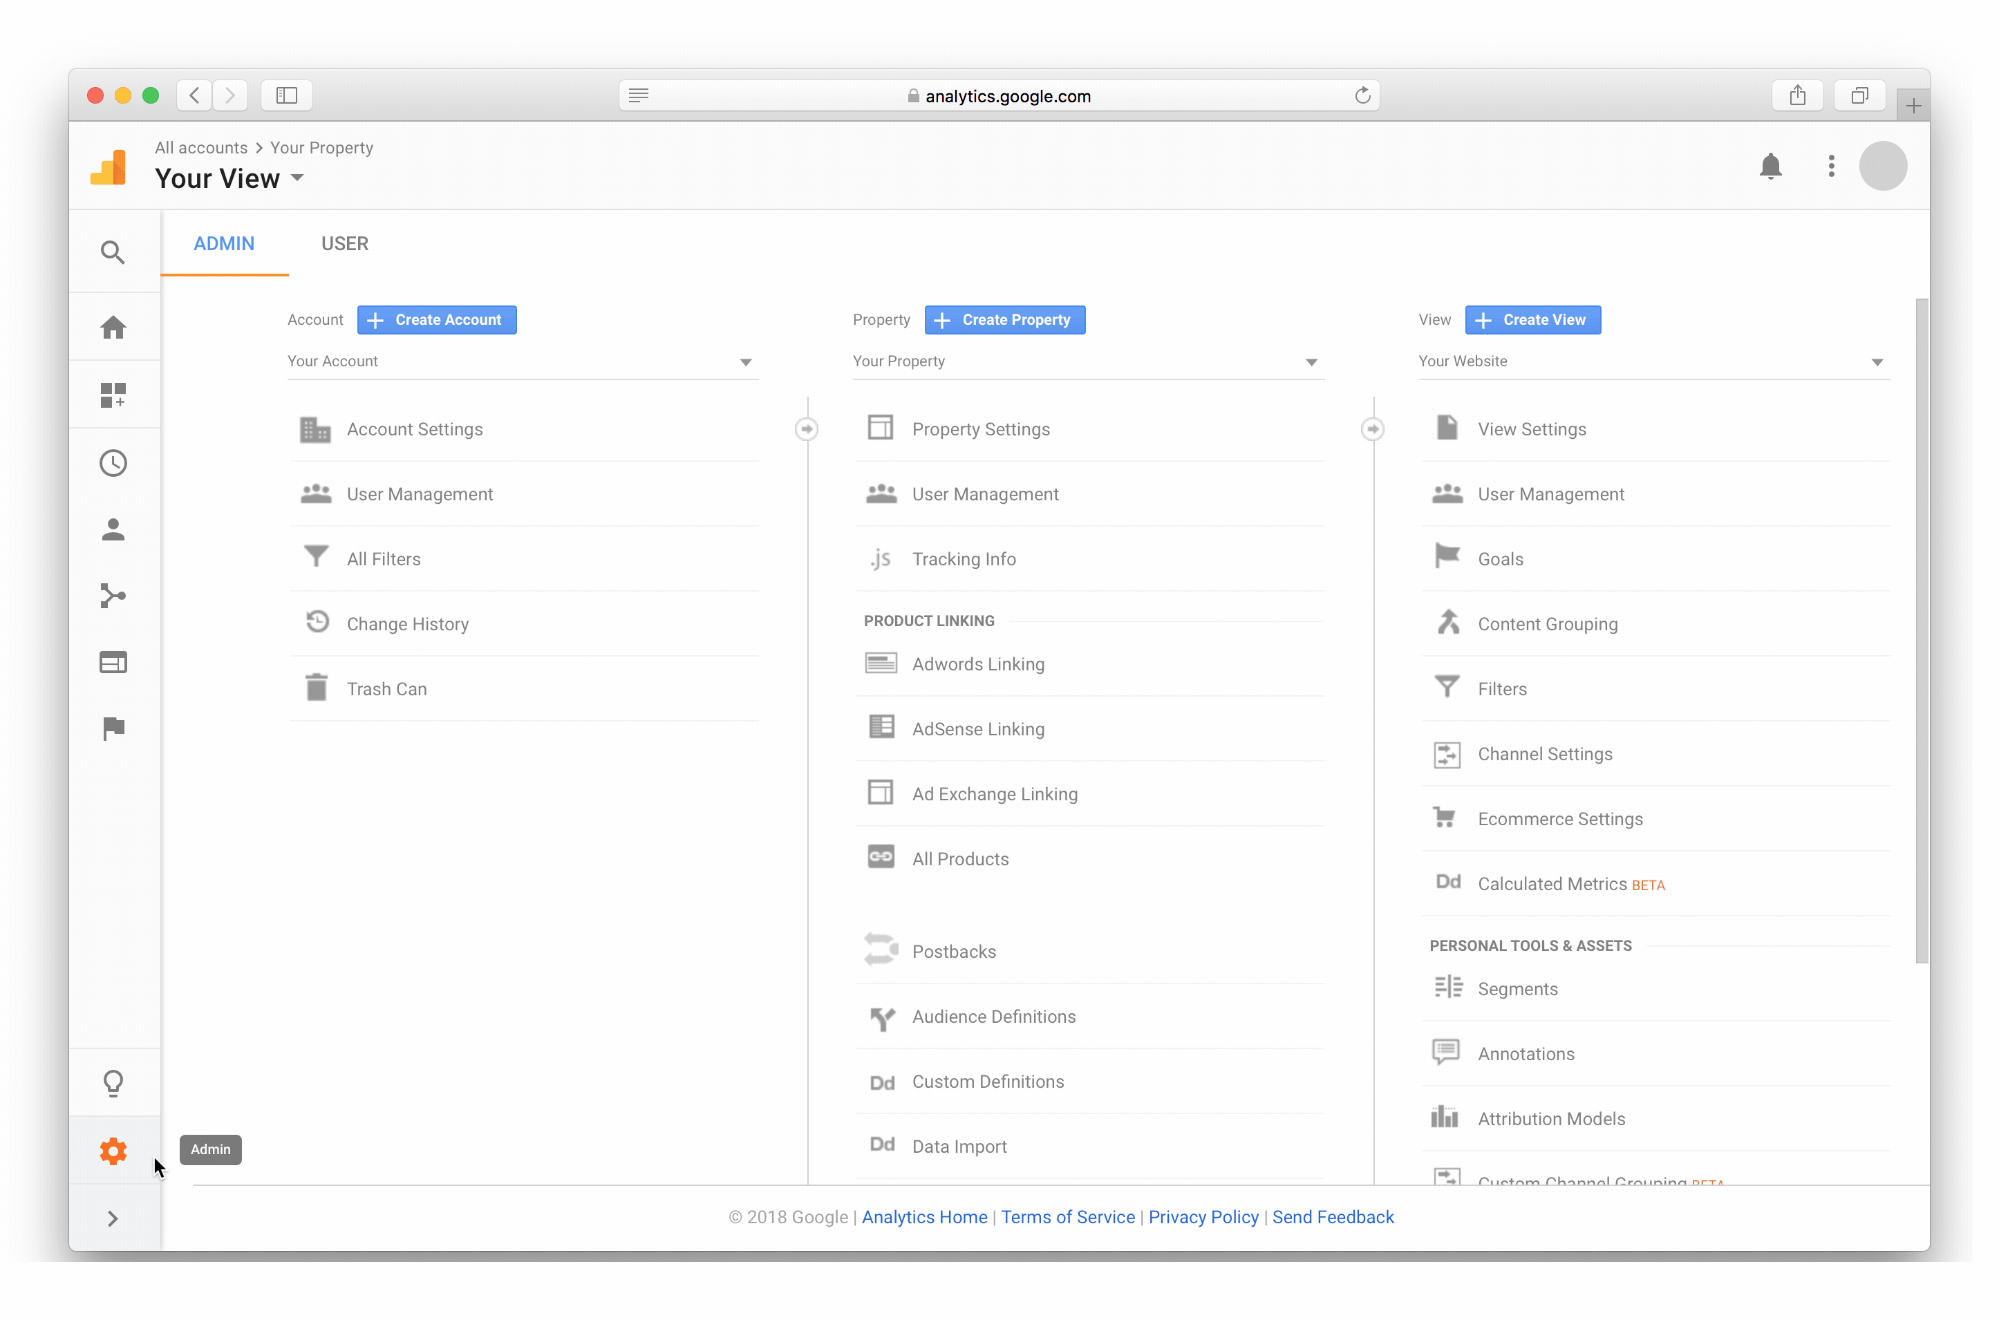
Task: Switch to the USER tab
Action: (344, 244)
